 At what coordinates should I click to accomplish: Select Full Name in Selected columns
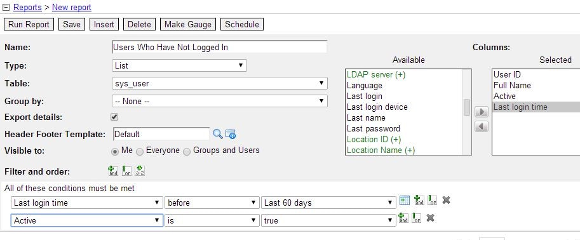536,86
